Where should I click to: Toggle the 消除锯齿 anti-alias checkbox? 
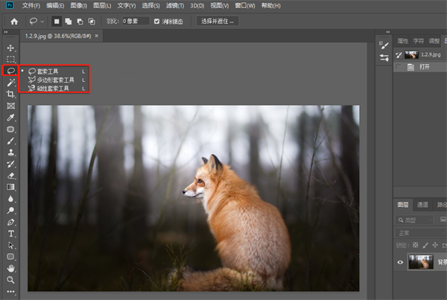click(156, 21)
